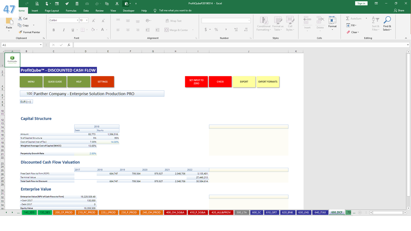The width and height of the screenshot is (411, 231).
Task: Click the Borders icon in Font group
Action: 82,30
